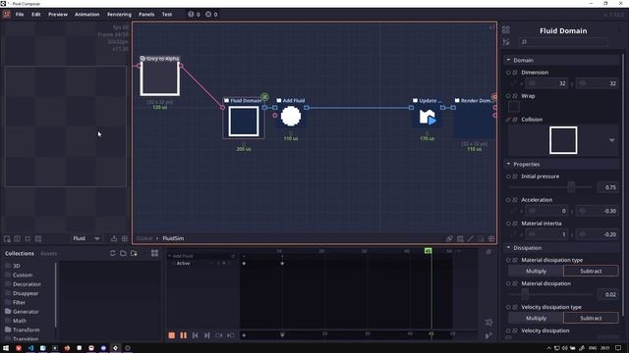
Task: Toggle the render flag on Fluid Domain node
Action: pos(264,97)
